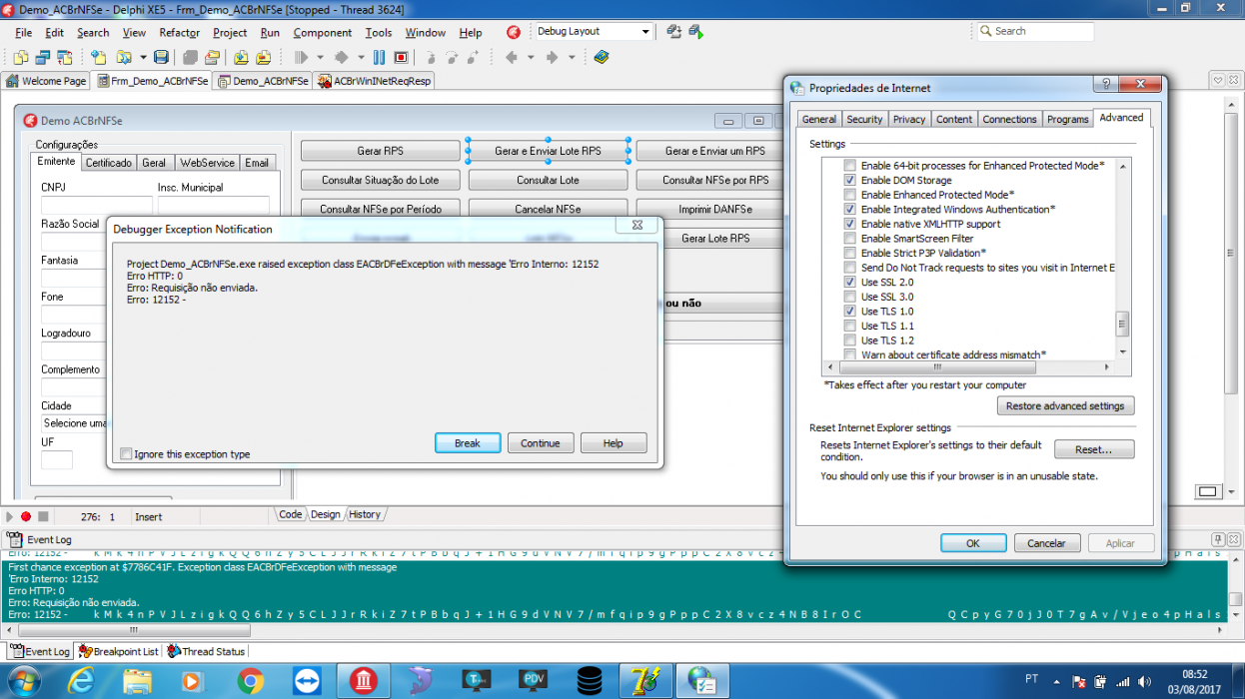Open the Debug Layout dropdown
Image resolution: width=1245 pixels, height=699 pixels.
click(x=645, y=32)
